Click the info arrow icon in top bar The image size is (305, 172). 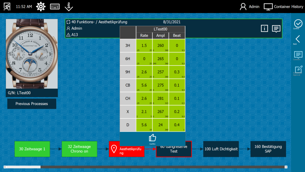point(69,7)
